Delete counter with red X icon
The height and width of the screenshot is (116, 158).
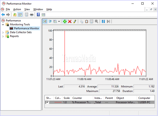click(70, 21)
